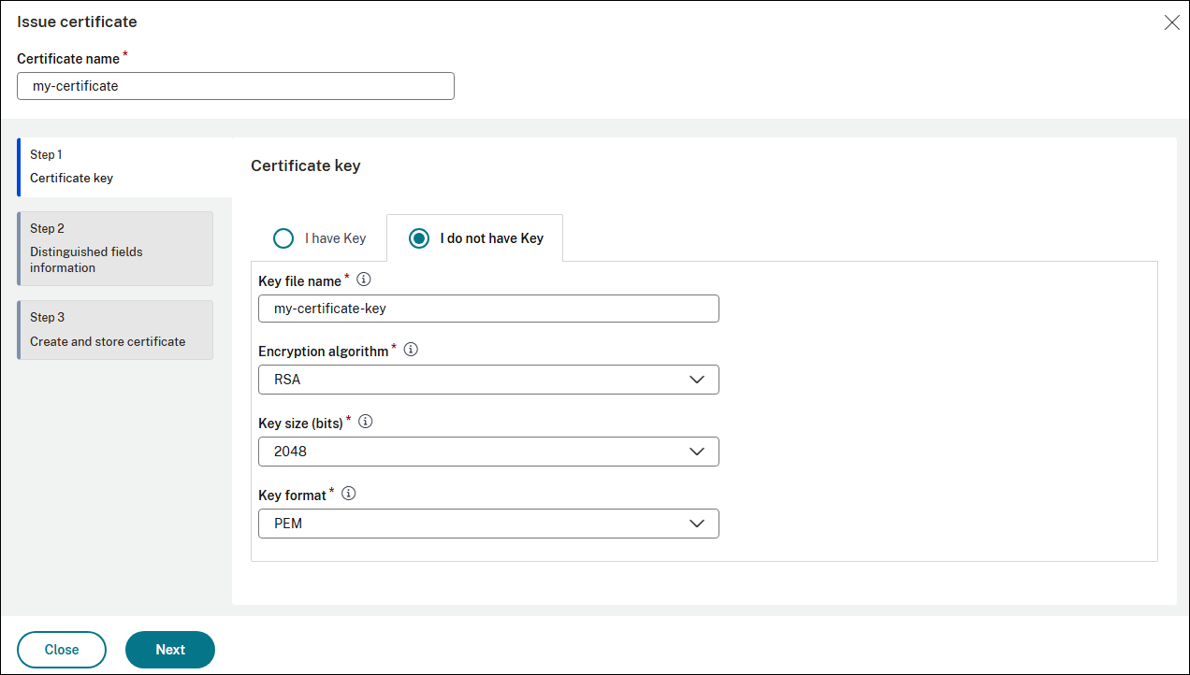Click the chevron arrow in Encryption algorithm field
This screenshot has height=675, width=1190.
point(696,380)
